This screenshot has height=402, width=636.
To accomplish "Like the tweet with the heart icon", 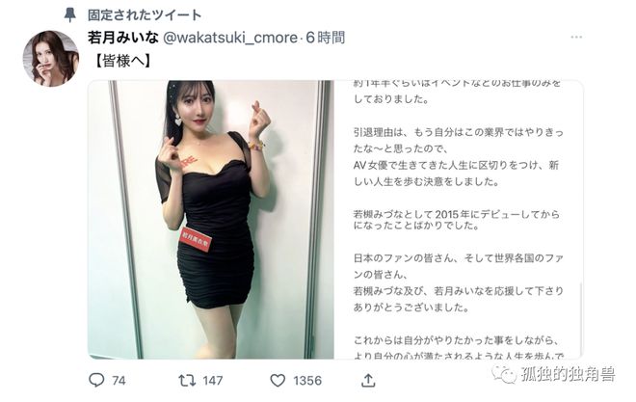I will tap(278, 380).
